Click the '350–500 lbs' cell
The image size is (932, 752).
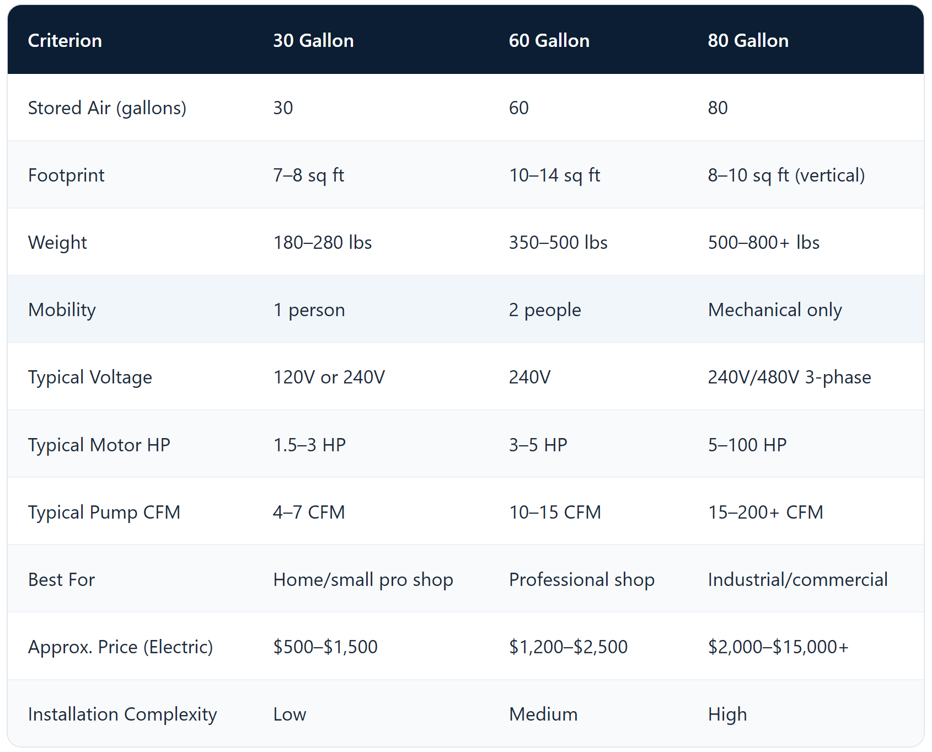tap(558, 243)
